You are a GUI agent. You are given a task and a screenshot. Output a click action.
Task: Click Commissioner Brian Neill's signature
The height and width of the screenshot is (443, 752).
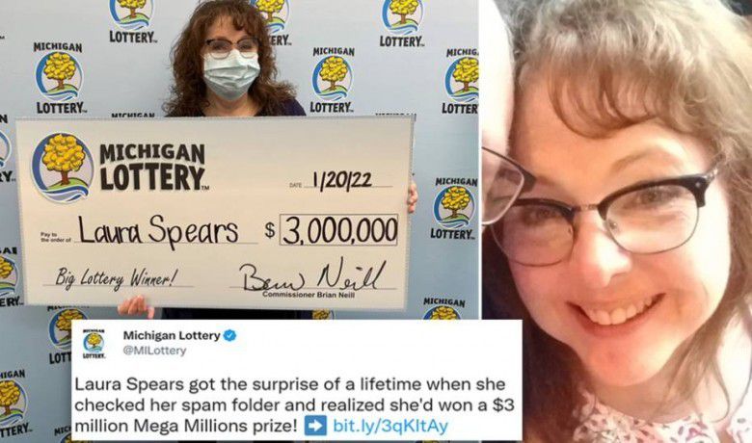point(311,277)
